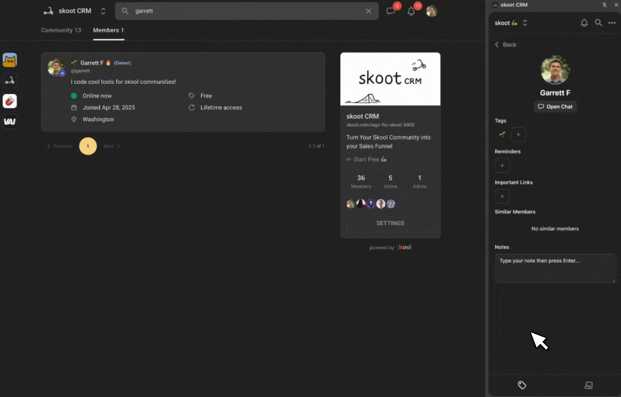Click into the Notes text field
Screen dimensions: 621x397
(556, 269)
